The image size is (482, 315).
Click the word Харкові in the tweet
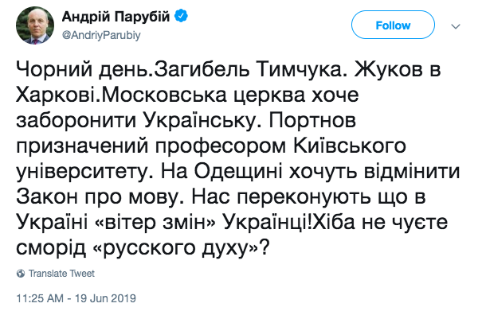point(55,95)
